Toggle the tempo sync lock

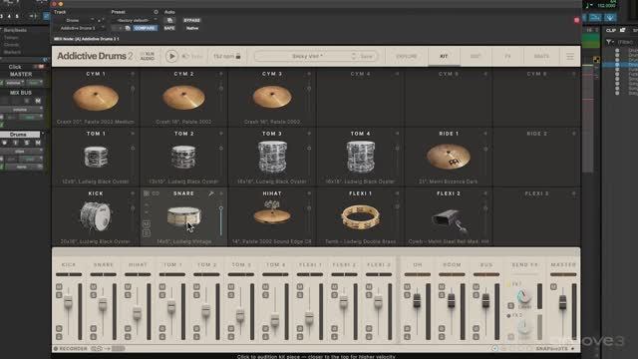click(238, 56)
